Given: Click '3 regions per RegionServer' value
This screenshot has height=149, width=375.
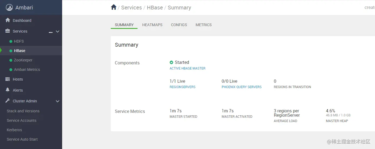Looking at the screenshot, I should 287,113.
